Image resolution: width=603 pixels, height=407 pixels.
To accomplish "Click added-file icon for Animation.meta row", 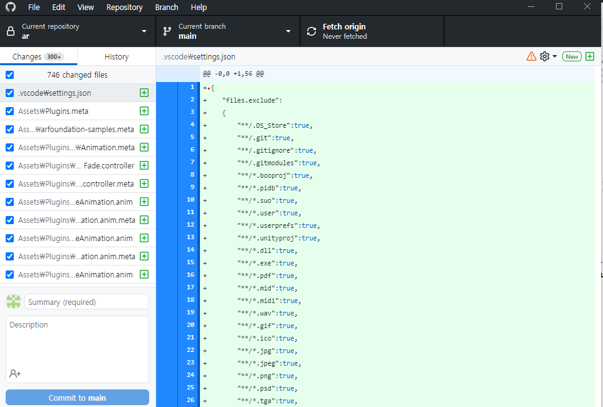I will 144,147.
